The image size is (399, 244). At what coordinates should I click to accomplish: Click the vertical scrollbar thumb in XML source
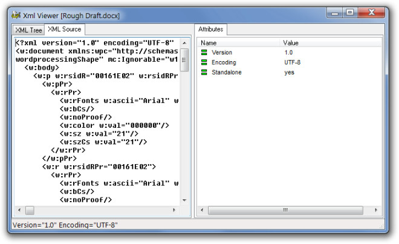click(184, 60)
